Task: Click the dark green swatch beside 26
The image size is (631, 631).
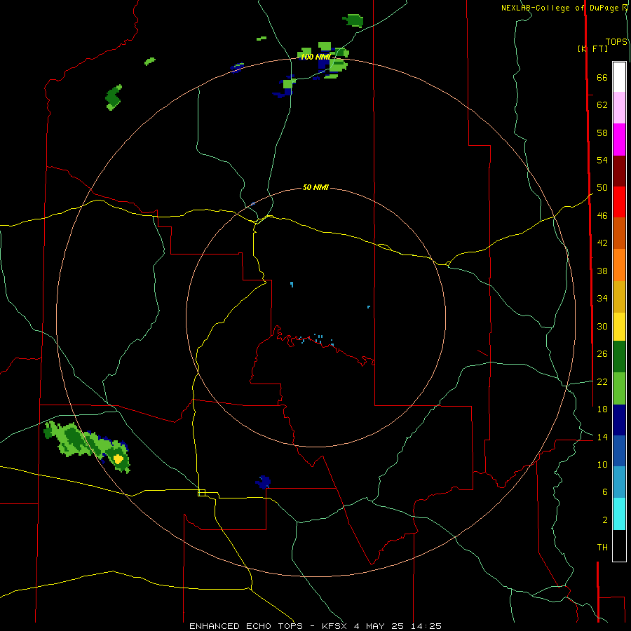Action: click(619, 357)
